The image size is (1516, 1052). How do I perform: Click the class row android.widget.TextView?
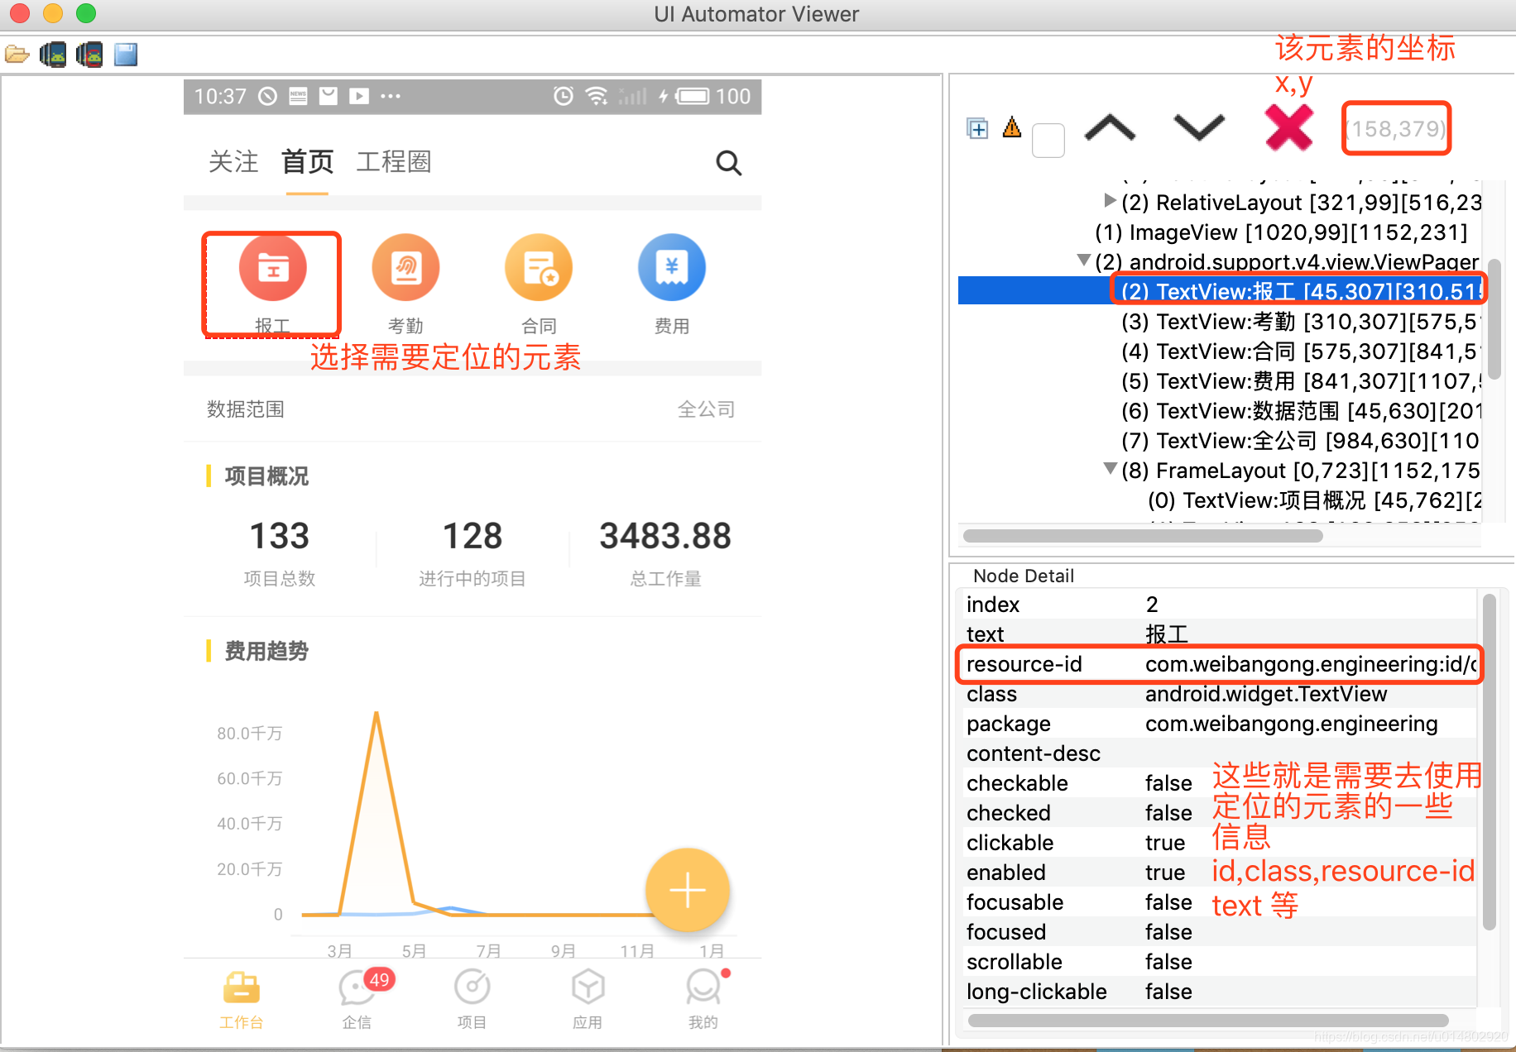[x=1220, y=694]
